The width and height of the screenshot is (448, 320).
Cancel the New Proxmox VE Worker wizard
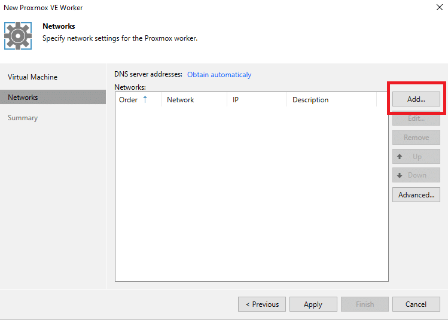(x=416, y=304)
